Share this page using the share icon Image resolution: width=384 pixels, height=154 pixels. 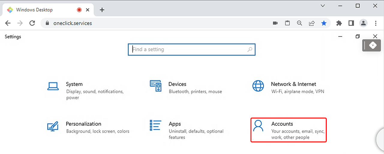click(x=312, y=23)
